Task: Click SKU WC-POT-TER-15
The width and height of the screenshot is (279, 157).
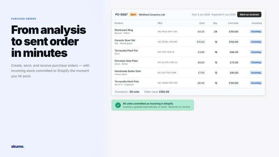Action: click(166, 52)
